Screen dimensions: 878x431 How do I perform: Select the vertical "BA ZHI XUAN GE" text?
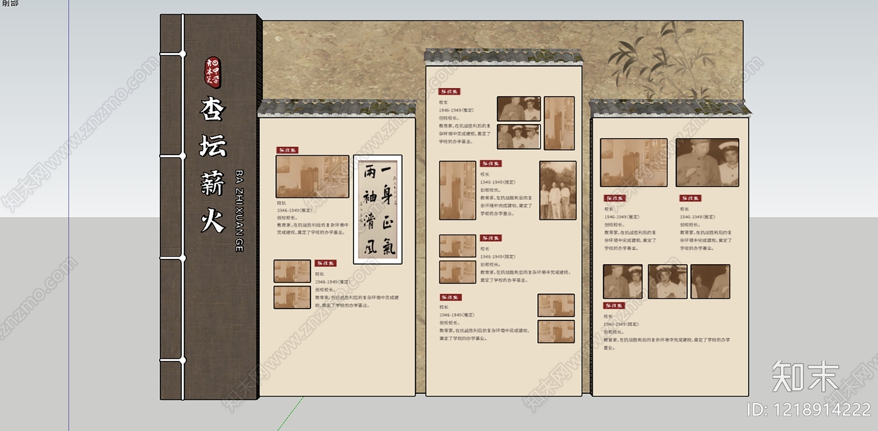(x=239, y=211)
